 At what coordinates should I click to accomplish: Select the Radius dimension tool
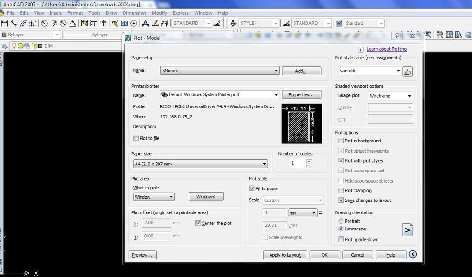coord(44,23)
